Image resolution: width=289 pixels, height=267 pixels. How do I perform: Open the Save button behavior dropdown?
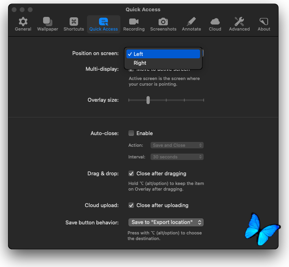coord(166,222)
